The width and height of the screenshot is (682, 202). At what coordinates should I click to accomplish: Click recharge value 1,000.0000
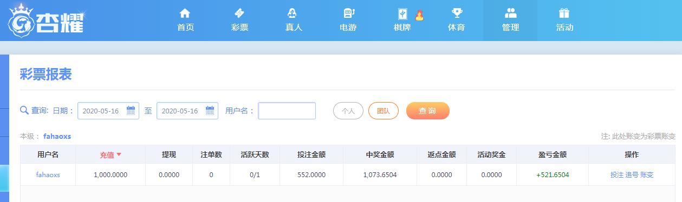111,174
